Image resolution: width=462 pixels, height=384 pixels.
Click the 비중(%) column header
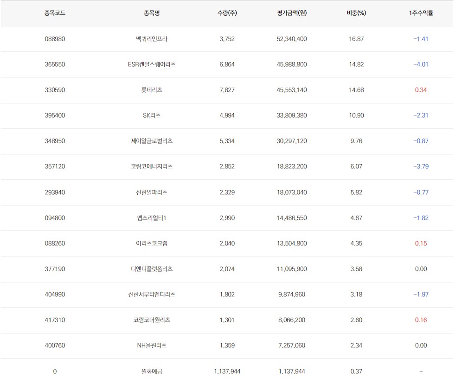(356, 13)
